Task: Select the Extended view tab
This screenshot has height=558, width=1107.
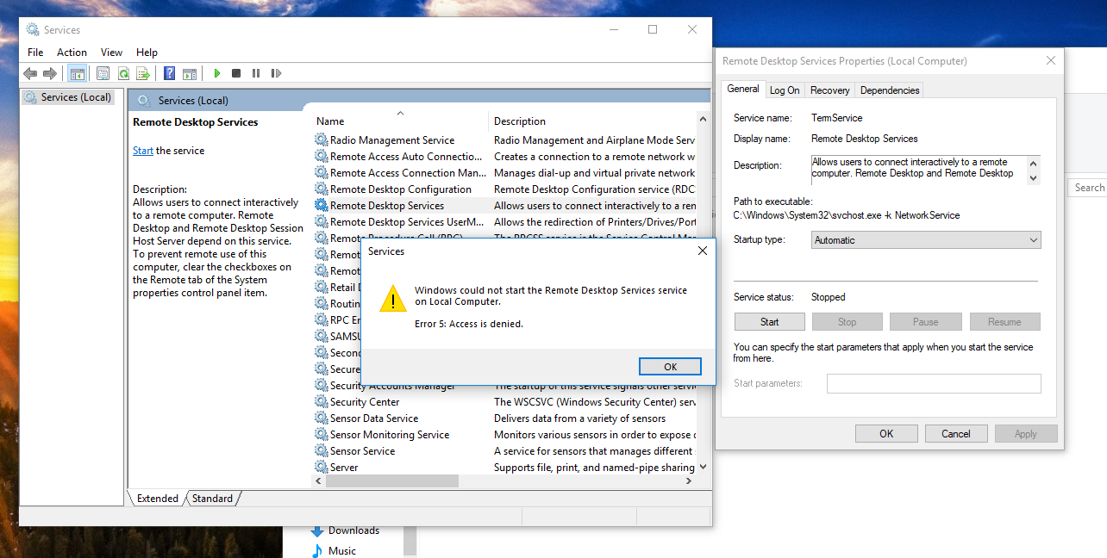Action: click(158, 498)
